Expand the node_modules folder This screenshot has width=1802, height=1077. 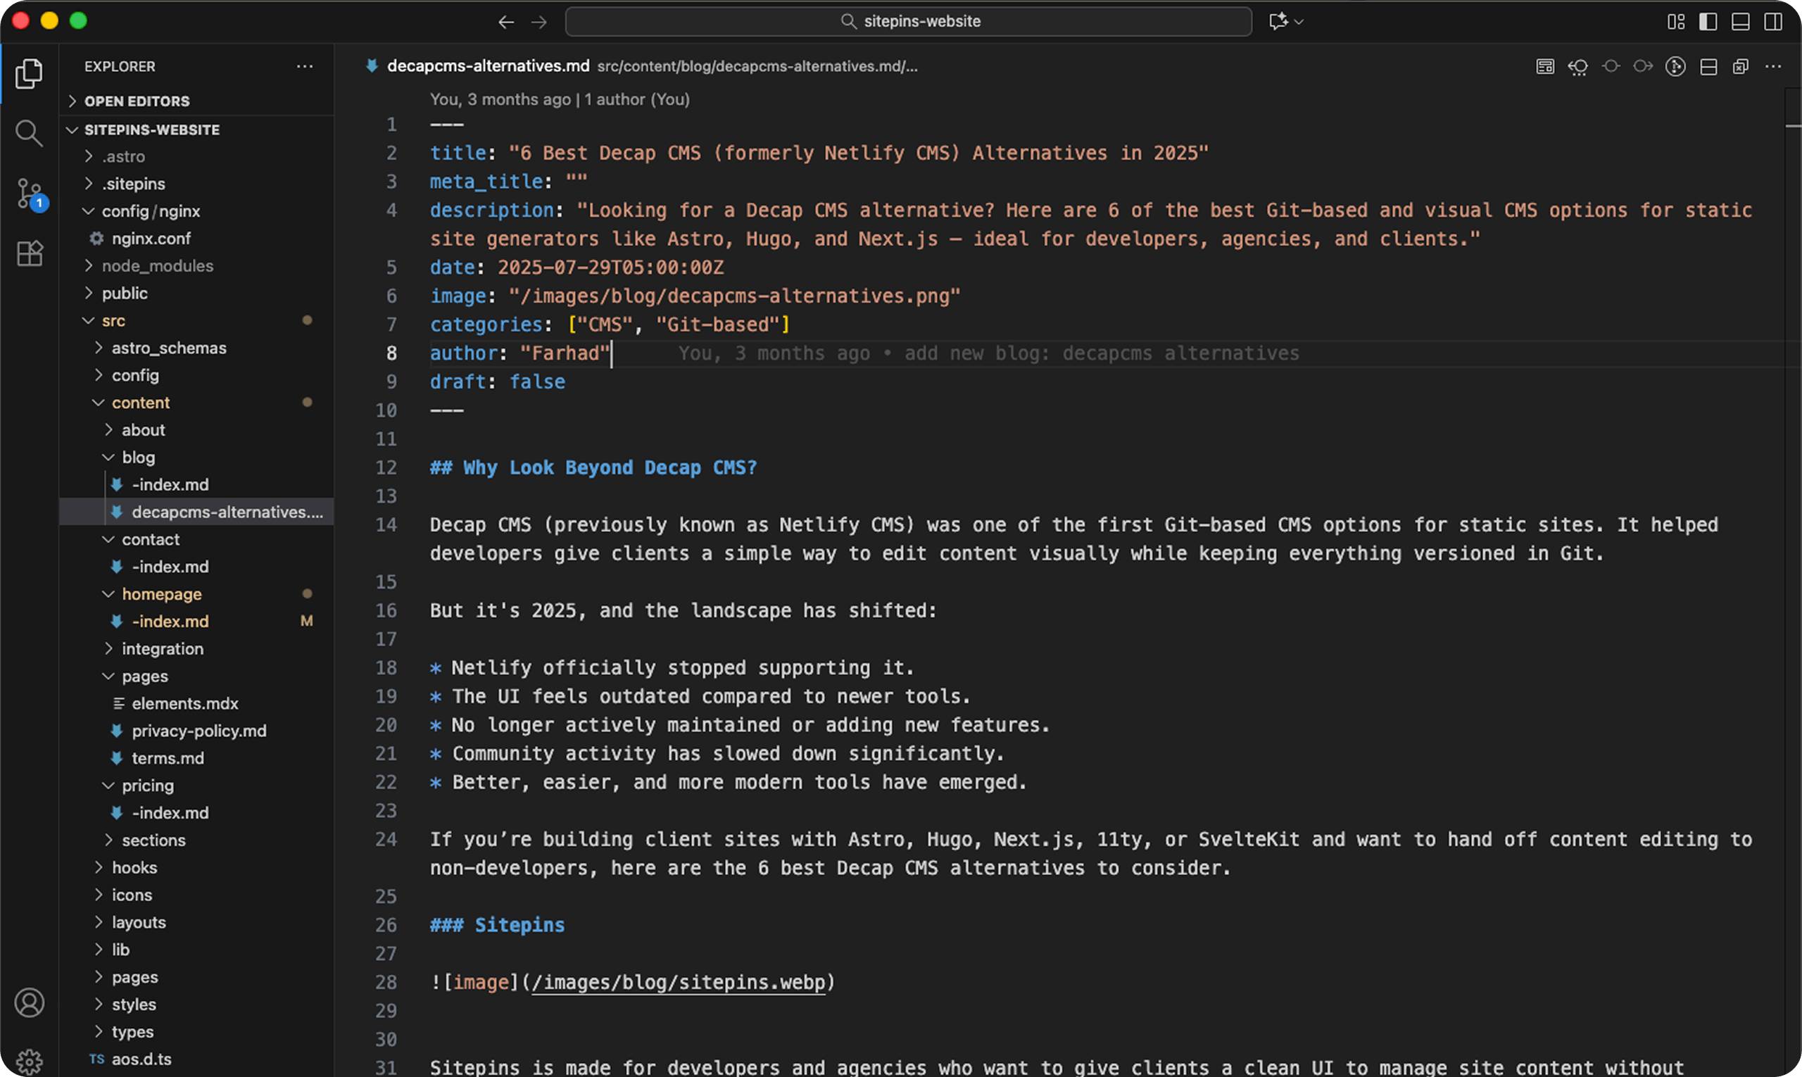[157, 265]
